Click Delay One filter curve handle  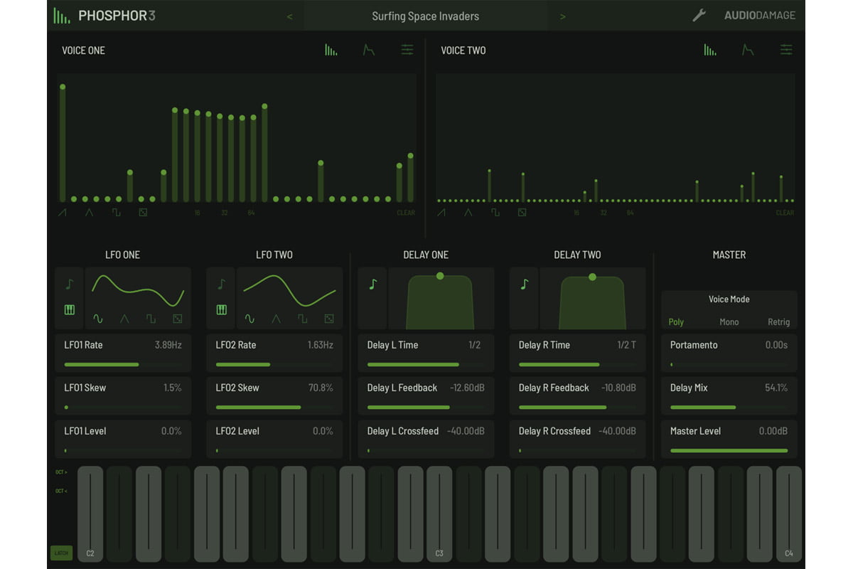[x=440, y=276]
